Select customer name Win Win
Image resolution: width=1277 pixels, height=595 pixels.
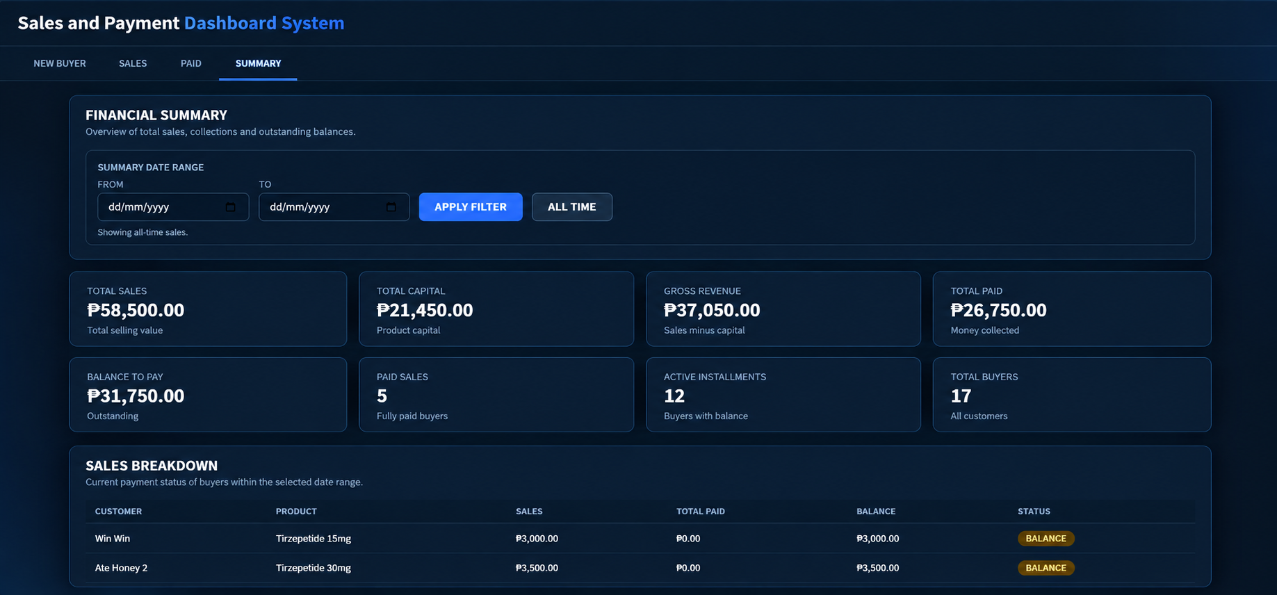113,539
